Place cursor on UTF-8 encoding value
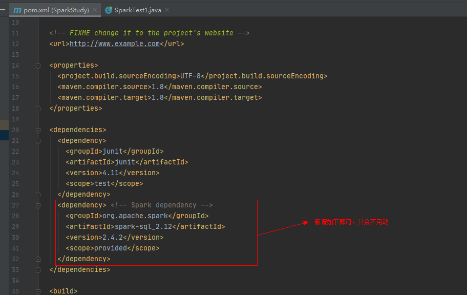467x295 pixels. (x=190, y=76)
